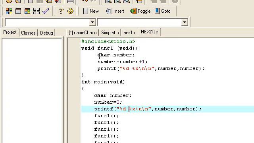Expand the first class browser dropdown arrow

tap(92, 22)
